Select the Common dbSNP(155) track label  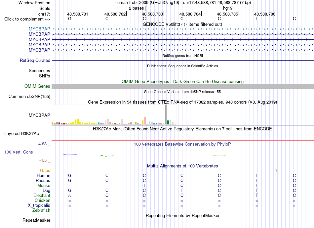click(29, 96)
